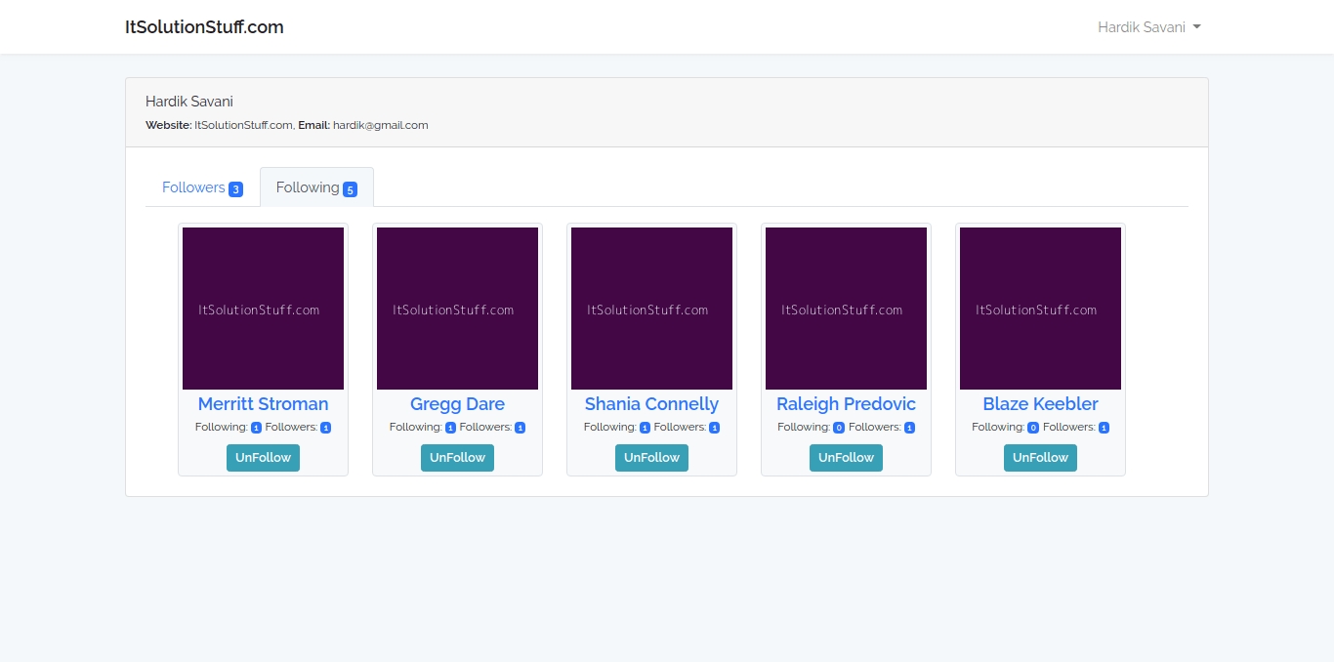Go to Raleigh Predovic's profile link
Screen dimensions: 1334x662
pos(846,404)
